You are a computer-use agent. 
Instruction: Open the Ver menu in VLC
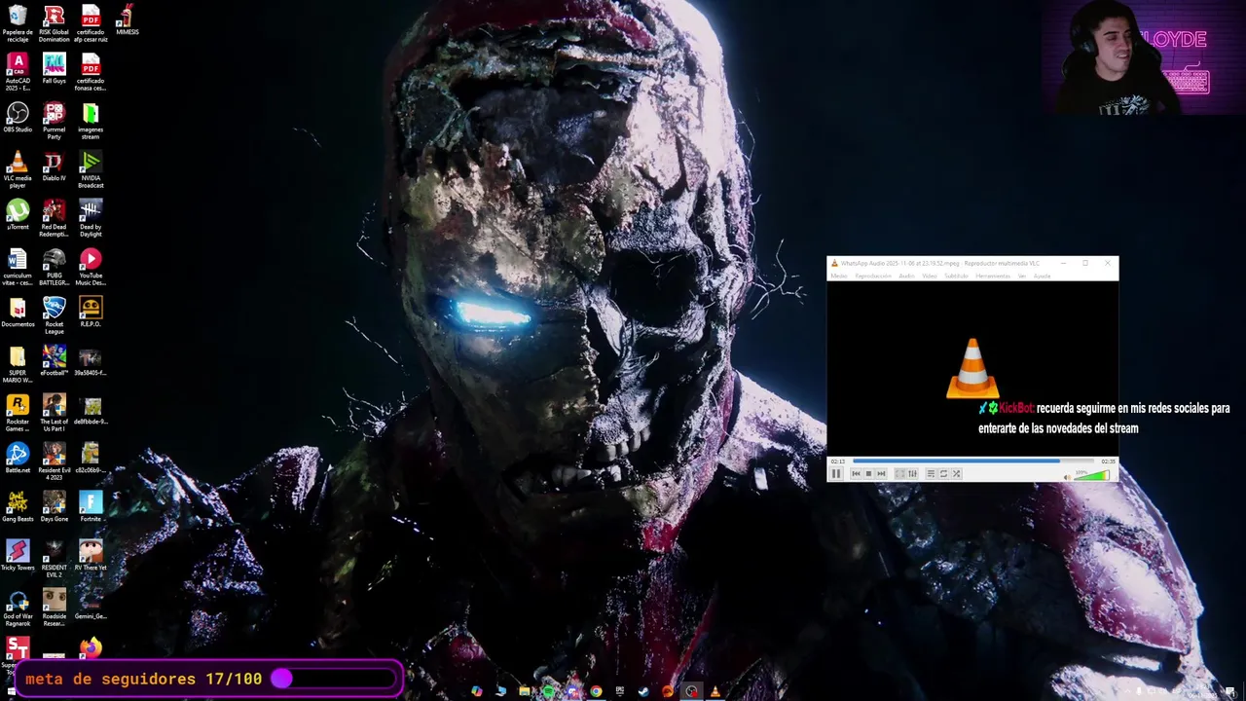(x=1022, y=277)
